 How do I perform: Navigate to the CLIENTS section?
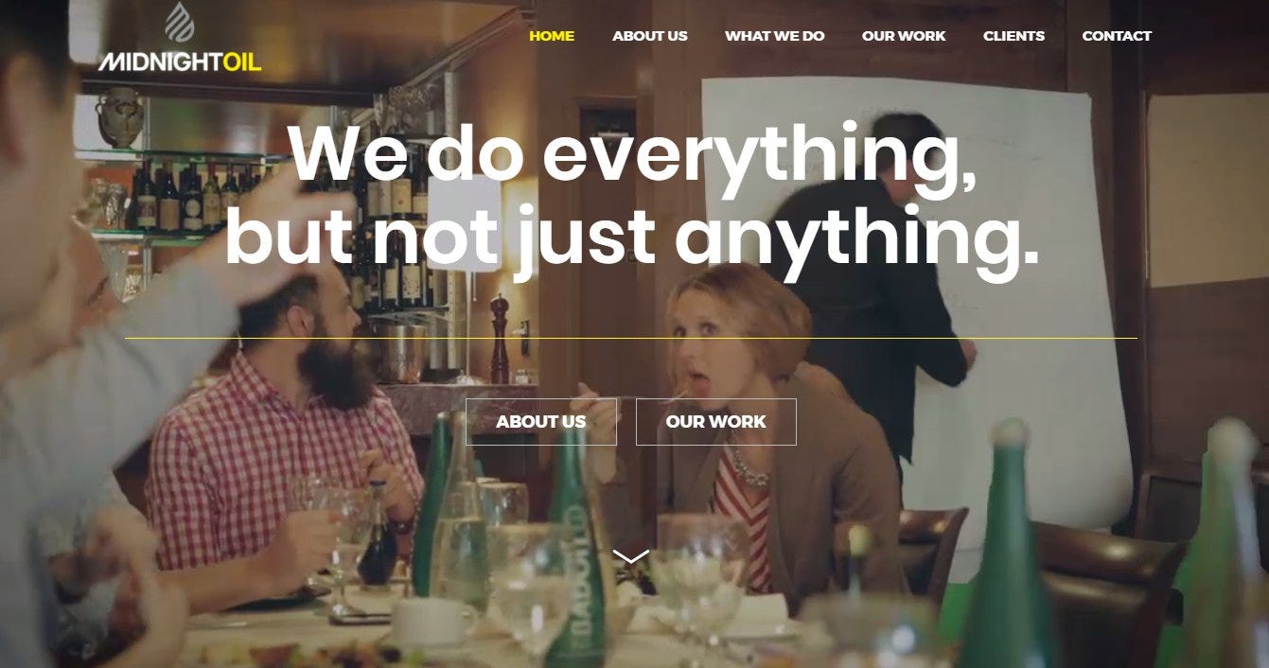point(1013,36)
